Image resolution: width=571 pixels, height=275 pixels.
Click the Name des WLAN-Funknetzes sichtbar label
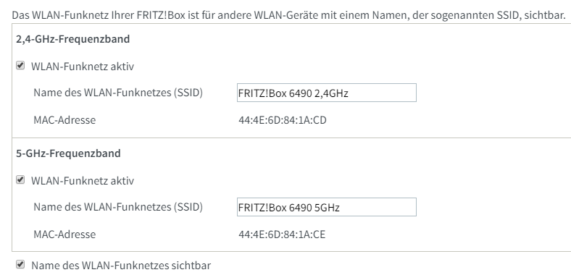[121, 266]
